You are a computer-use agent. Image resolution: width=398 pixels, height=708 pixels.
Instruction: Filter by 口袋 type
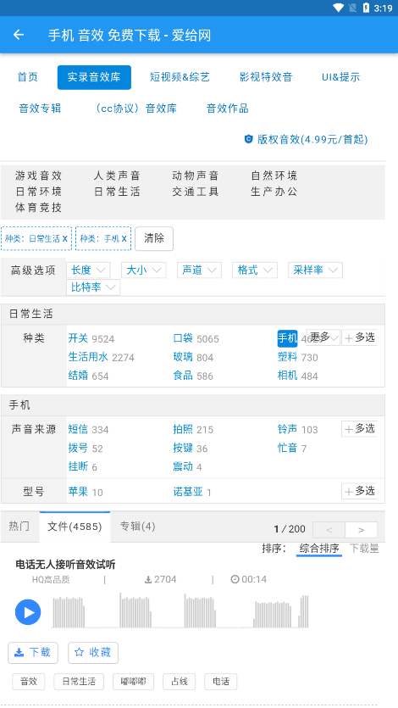click(x=183, y=338)
